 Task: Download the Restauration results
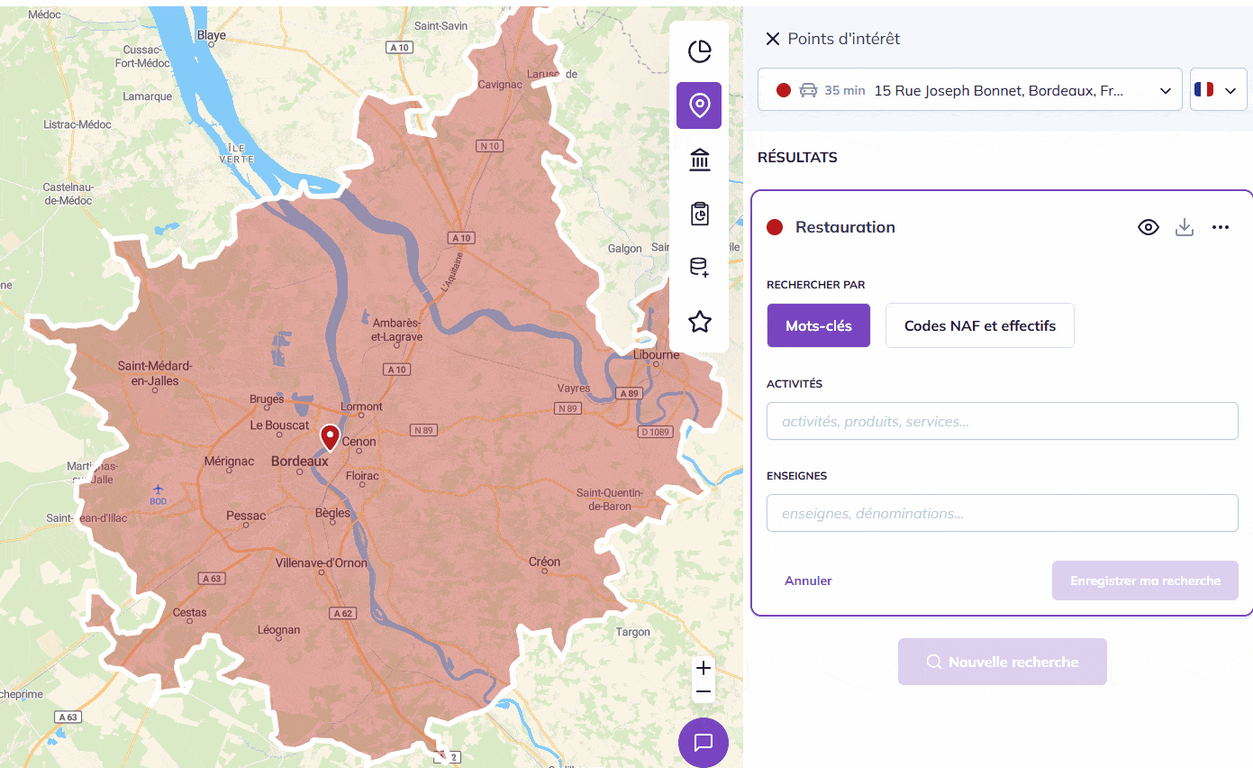pyautogui.click(x=1185, y=227)
